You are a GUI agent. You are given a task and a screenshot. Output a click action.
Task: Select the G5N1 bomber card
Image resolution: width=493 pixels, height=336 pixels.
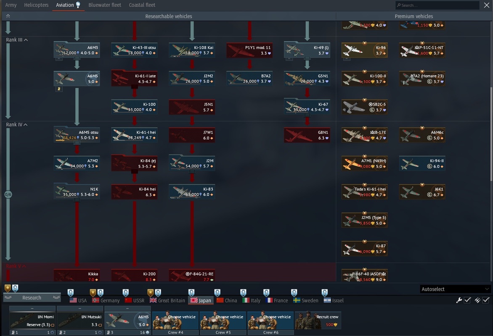click(307, 79)
